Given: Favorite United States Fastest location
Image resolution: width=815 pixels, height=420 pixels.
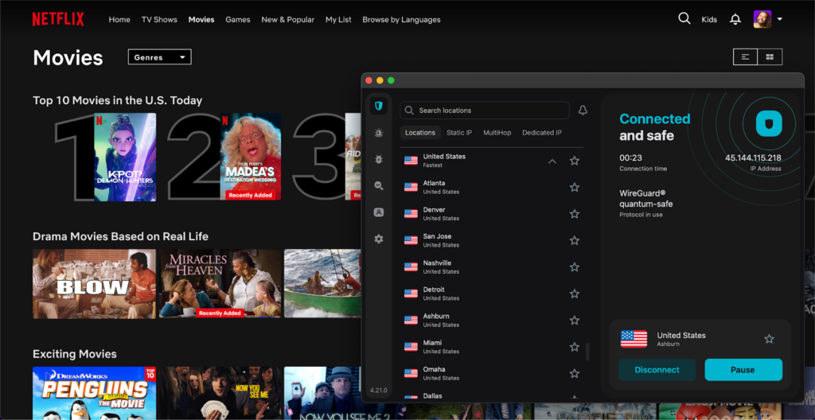Looking at the screenshot, I should point(575,161).
